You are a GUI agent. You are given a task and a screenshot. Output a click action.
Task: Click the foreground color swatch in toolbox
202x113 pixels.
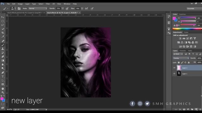click(2, 99)
